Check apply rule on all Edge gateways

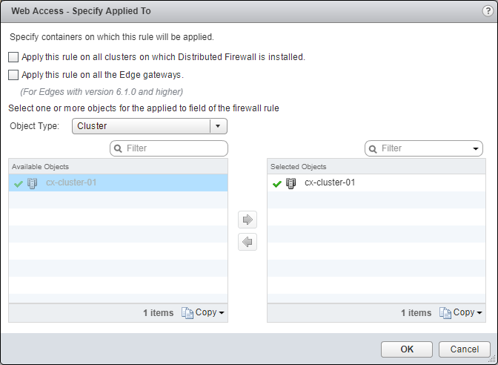pos(13,75)
